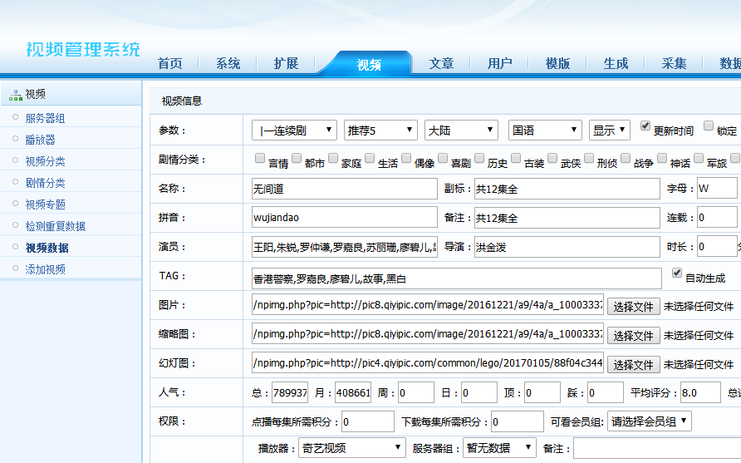Open the 推荐5 recommendation dropdown
The height and width of the screenshot is (463, 741).
[380, 130]
